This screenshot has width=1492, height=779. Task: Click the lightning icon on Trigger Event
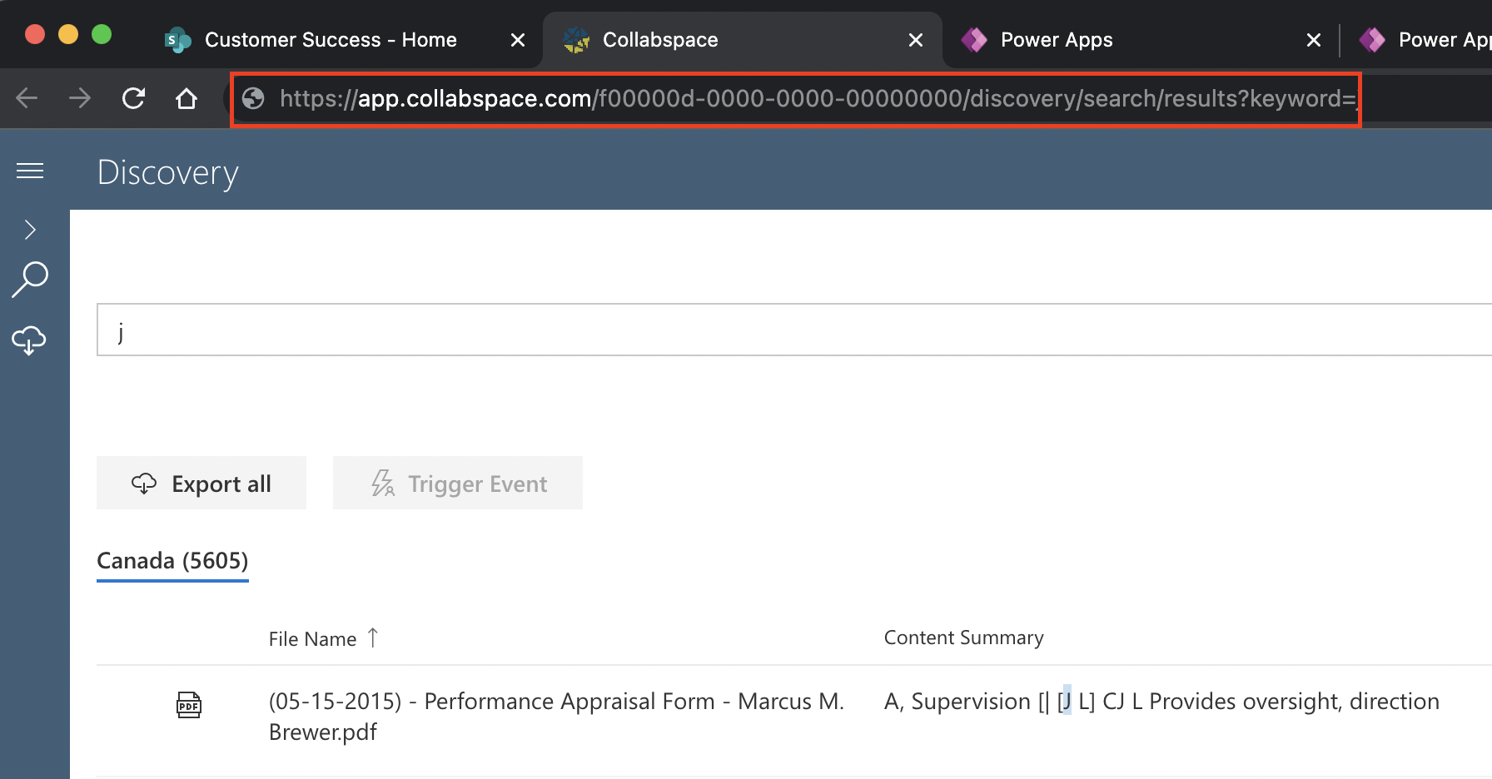point(382,483)
